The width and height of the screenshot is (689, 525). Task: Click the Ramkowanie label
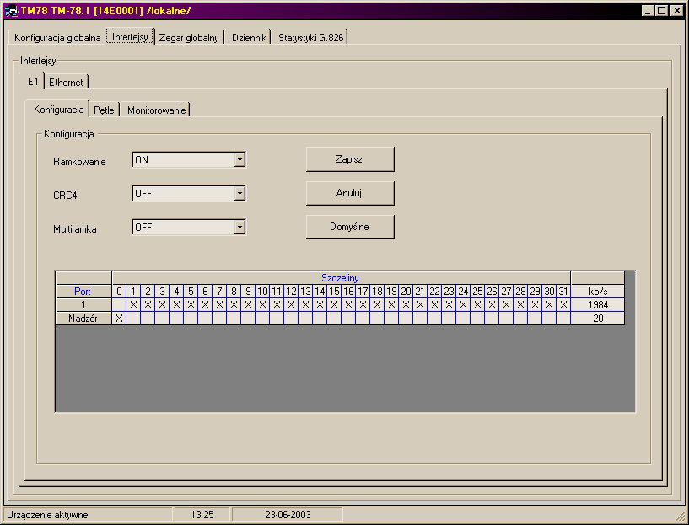point(79,162)
